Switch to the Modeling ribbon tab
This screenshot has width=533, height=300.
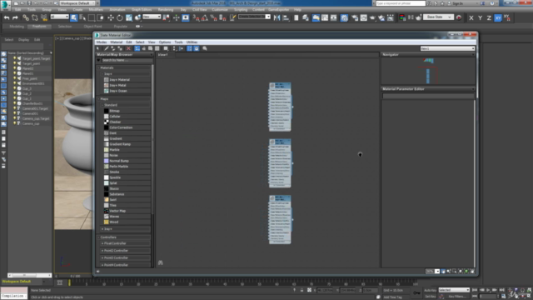pos(17,26)
